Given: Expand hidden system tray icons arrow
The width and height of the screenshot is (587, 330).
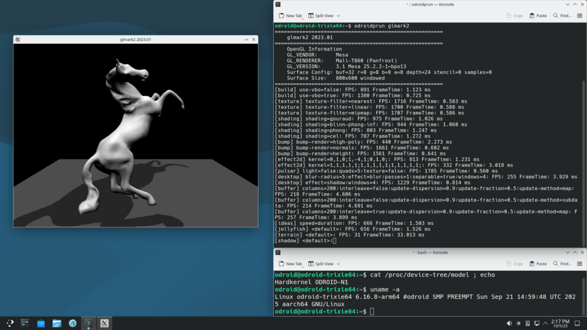Looking at the screenshot, I should click(546, 323).
